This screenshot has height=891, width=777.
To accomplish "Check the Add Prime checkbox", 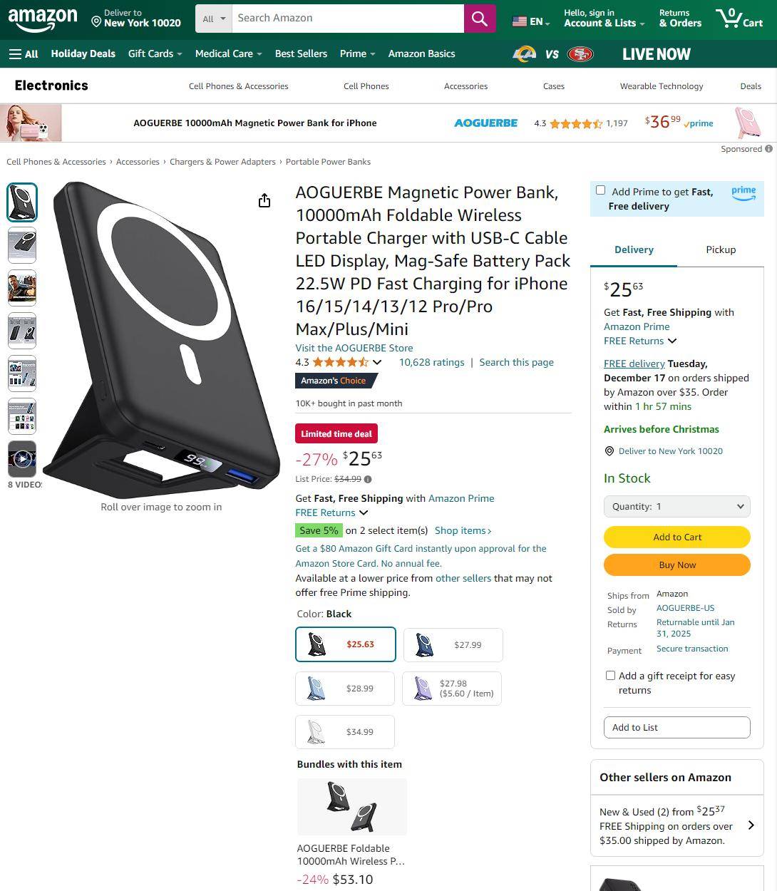I will pyautogui.click(x=600, y=190).
